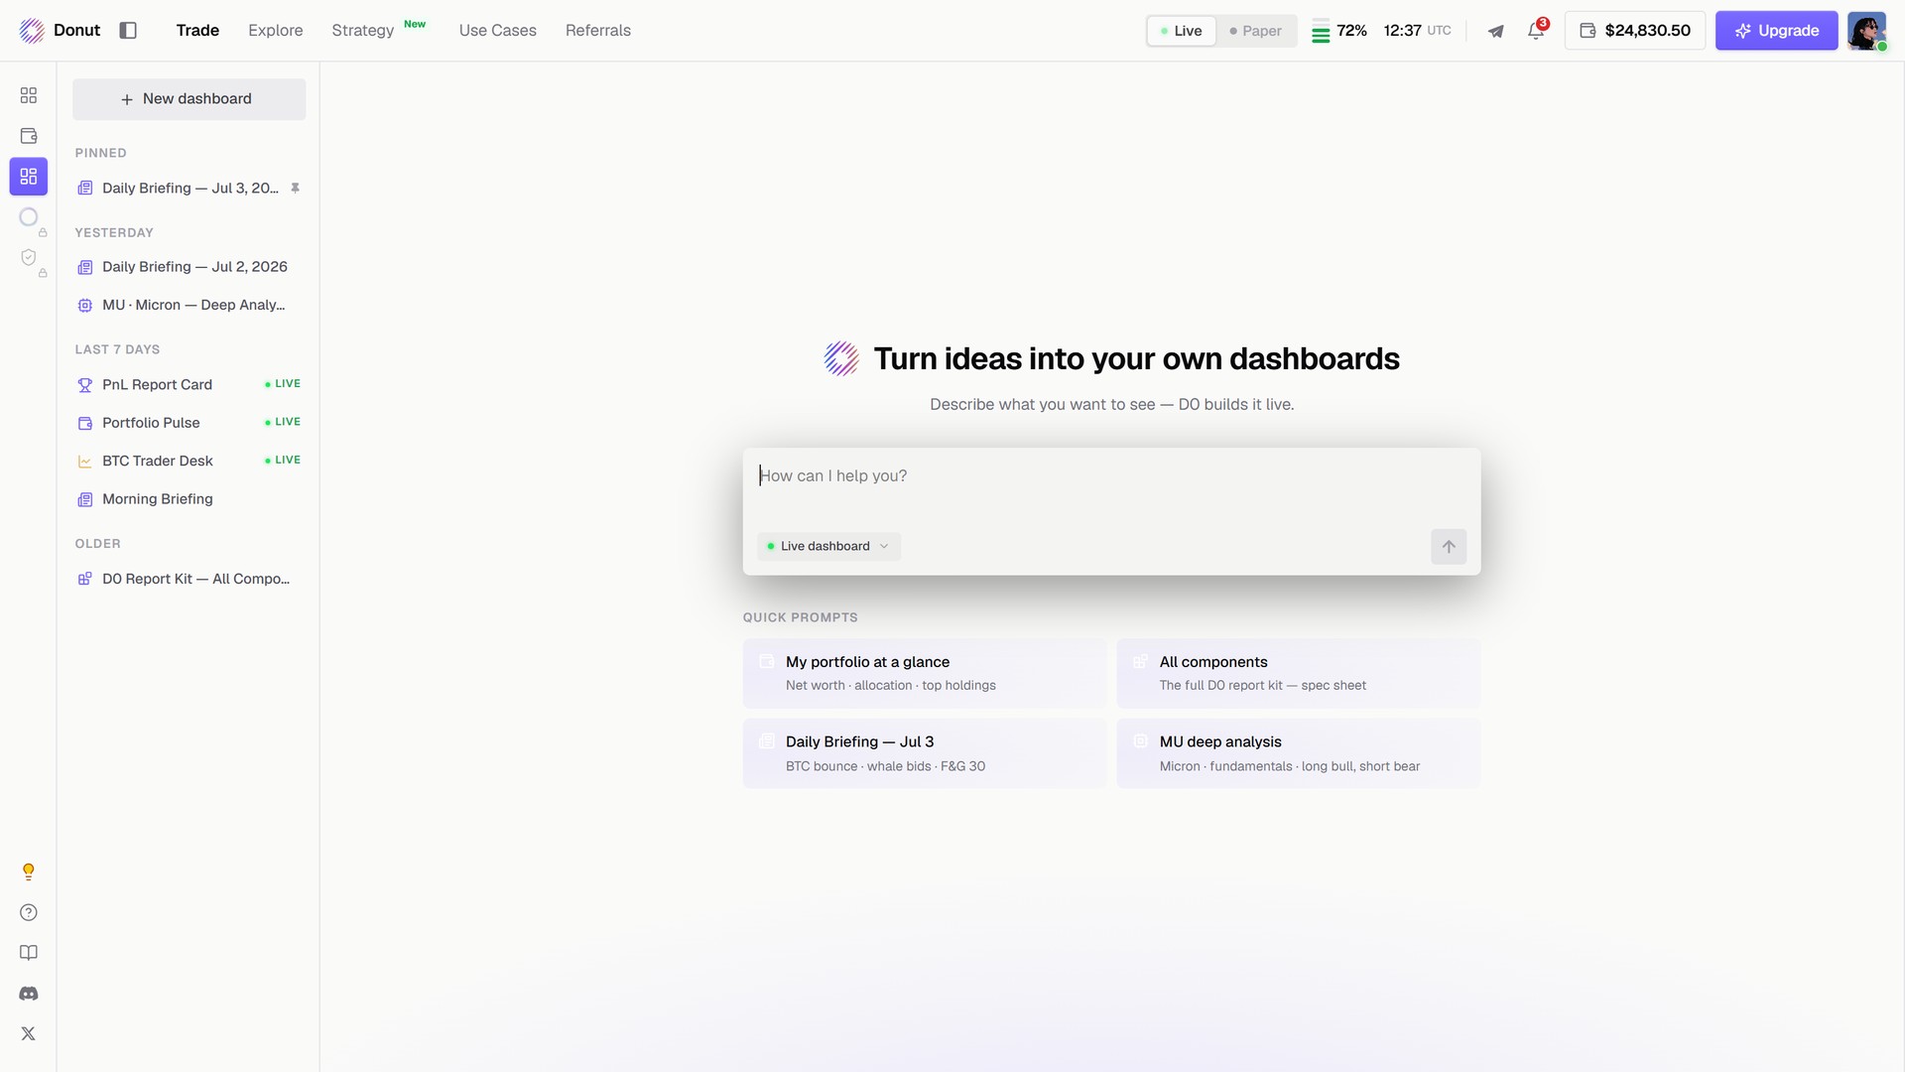Click the locked circle icon in left rail
The image size is (1905, 1072).
pyautogui.click(x=29, y=217)
